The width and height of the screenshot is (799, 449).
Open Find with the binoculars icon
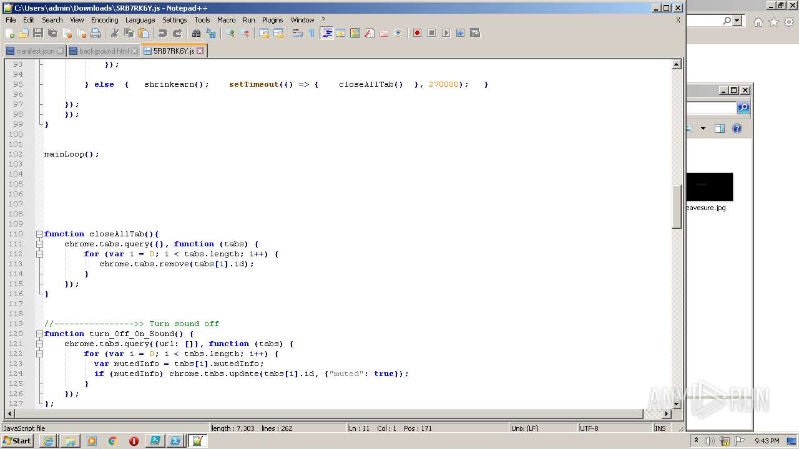pos(197,33)
